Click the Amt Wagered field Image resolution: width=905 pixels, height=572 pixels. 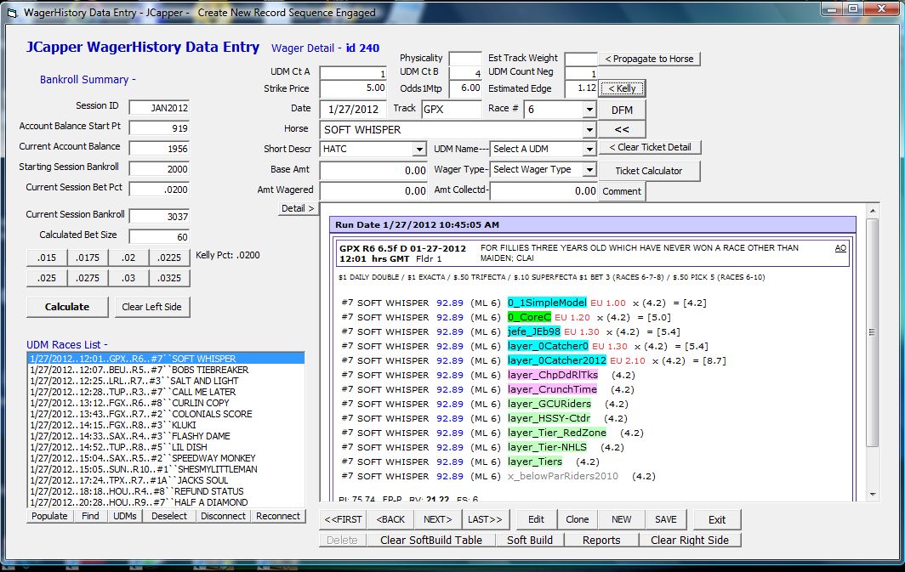373,190
